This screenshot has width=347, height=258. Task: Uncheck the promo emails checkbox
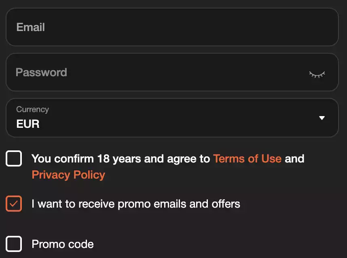14,204
